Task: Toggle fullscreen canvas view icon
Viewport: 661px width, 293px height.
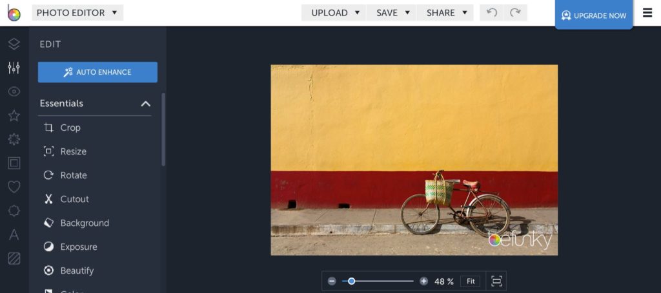Action: coord(496,281)
